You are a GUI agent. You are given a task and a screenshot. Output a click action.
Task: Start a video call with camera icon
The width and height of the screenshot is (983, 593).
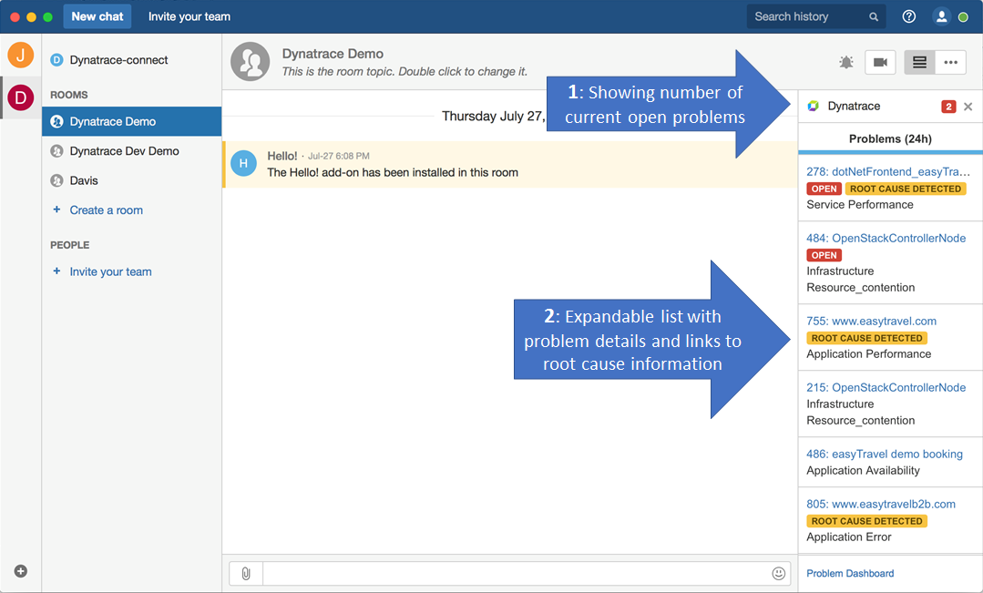click(880, 62)
